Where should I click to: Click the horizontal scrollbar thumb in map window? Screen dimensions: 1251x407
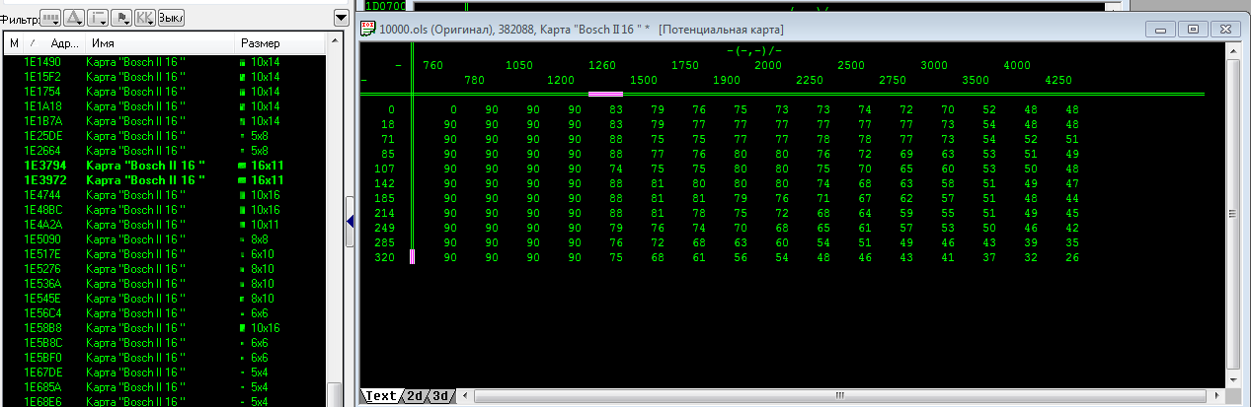click(x=839, y=396)
